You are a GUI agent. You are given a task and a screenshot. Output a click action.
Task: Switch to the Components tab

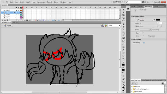click(x=146, y=80)
